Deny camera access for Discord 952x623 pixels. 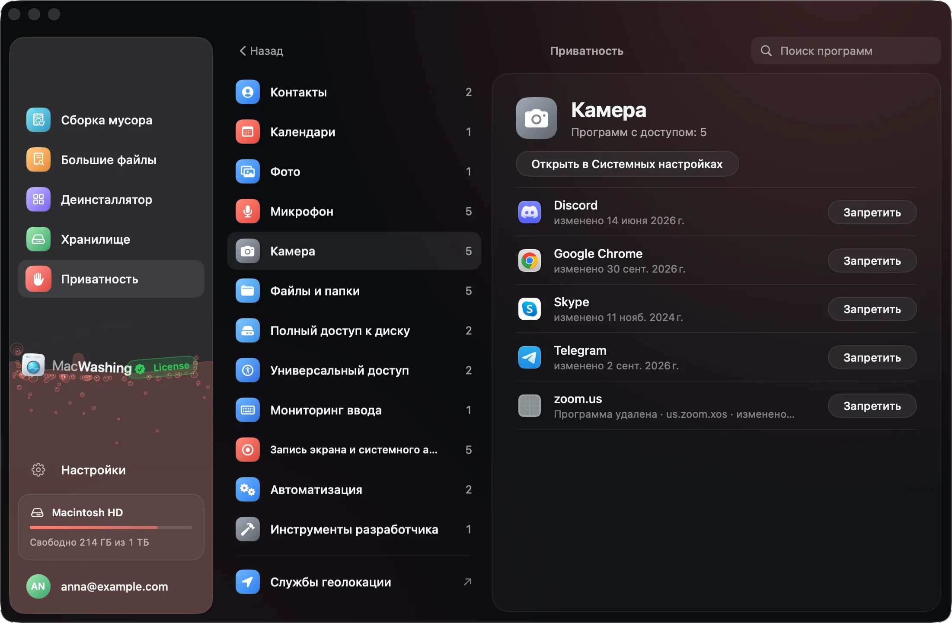872,212
